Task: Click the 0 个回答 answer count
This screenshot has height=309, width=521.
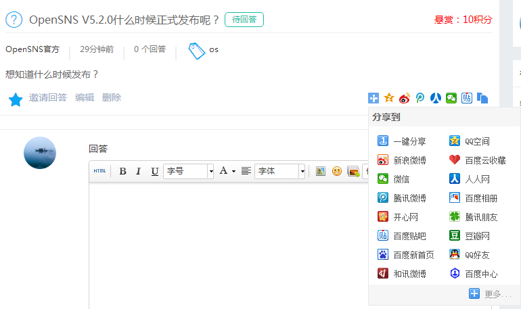Action: [x=150, y=49]
